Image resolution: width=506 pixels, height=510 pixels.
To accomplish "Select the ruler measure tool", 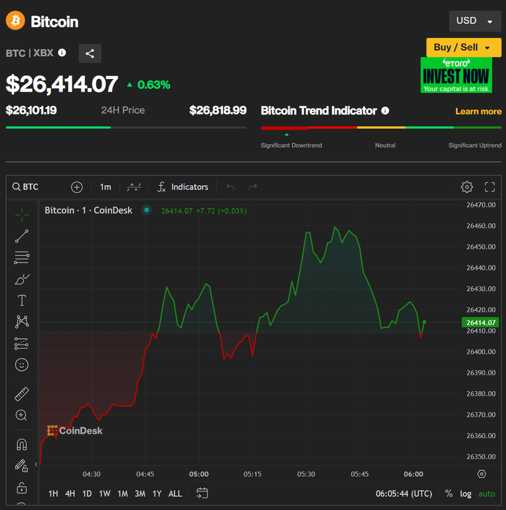I will [x=22, y=394].
